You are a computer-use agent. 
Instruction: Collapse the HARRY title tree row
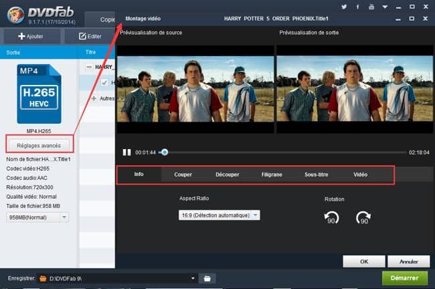pos(89,67)
